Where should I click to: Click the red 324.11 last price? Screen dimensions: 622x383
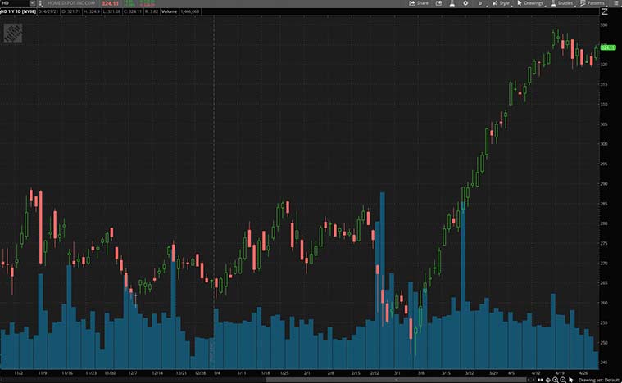coord(110,3)
